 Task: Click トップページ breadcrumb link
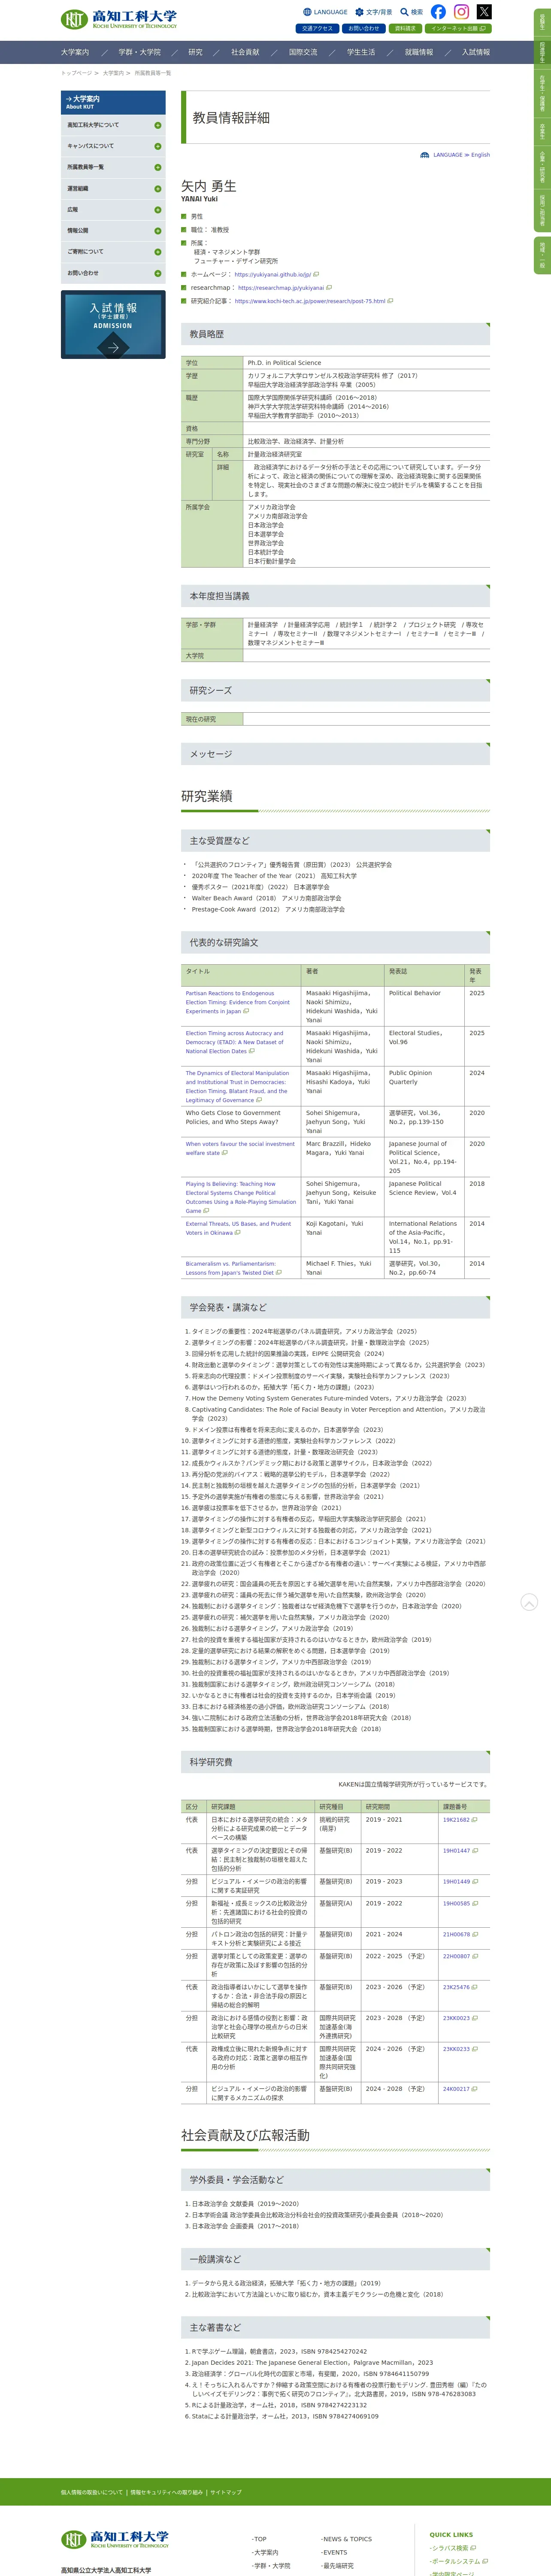pos(76,73)
